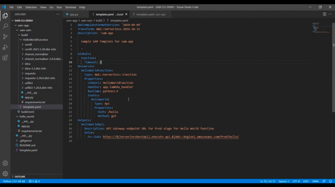Screen dimensions: 335x187
Task: Open build.toml file in explorer
Action: [x=37, y=112]
